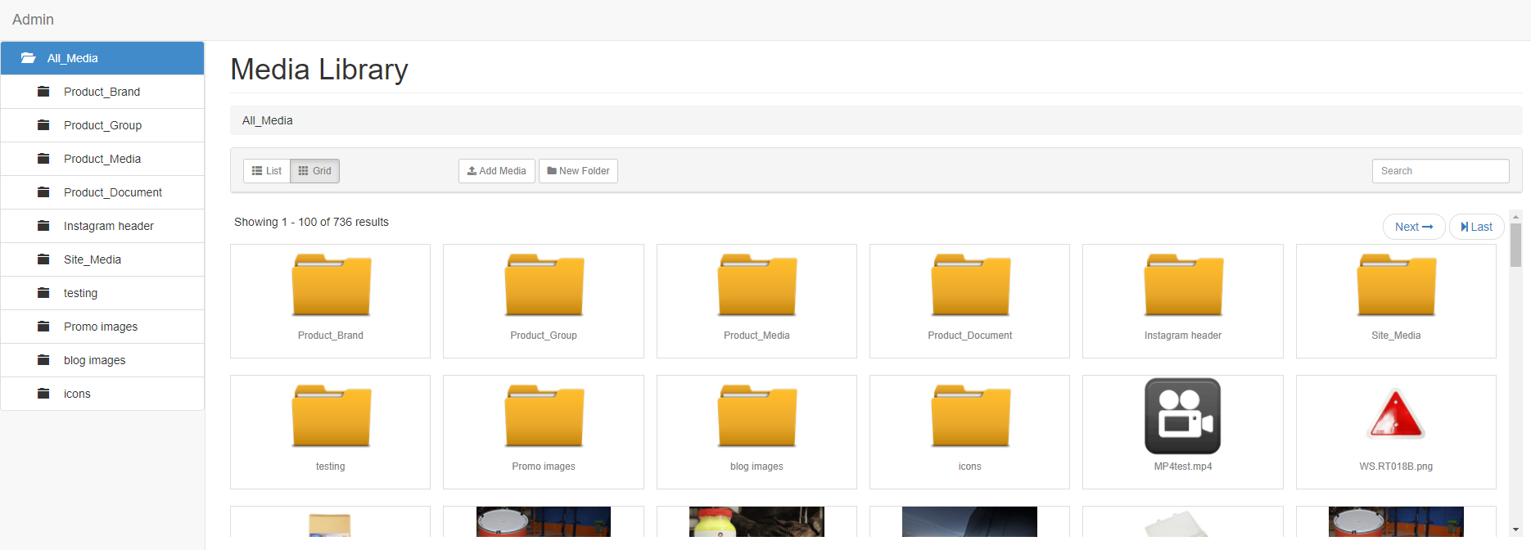
Task: Select Instagram header text in sidebar
Action: (109, 226)
